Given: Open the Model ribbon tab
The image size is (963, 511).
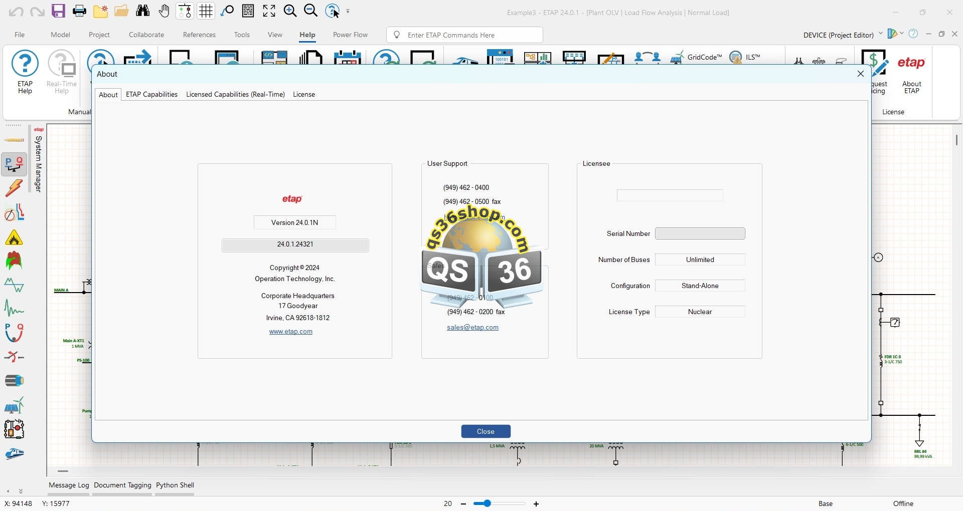Looking at the screenshot, I should (x=60, y=35).
